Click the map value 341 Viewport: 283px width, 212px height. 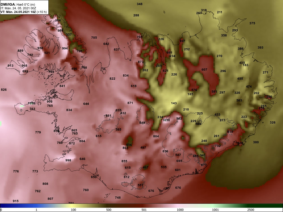(x=203, y=155)
